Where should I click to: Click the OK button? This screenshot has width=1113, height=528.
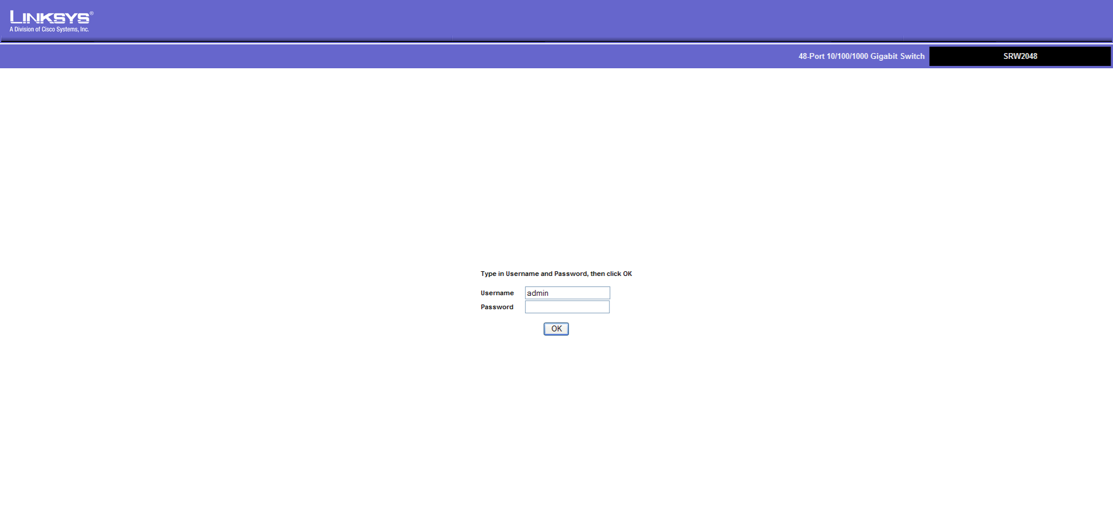[x=556, y=329]
